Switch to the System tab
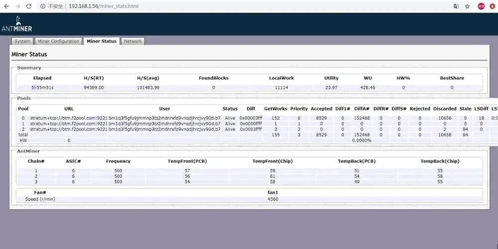The width and height of the screenshot is (498, 249). coord(22,41)
